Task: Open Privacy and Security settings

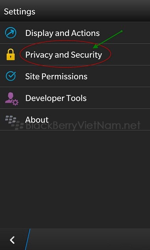Action: pyautogui.click(x=75, y=55)
